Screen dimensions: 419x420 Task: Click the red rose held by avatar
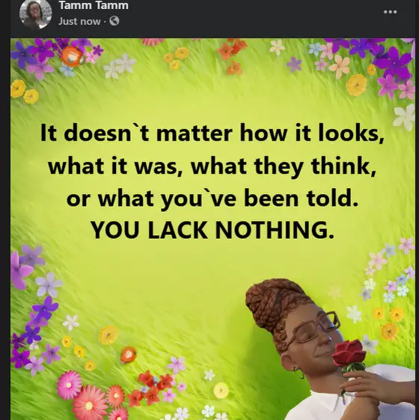click(349, 353)
